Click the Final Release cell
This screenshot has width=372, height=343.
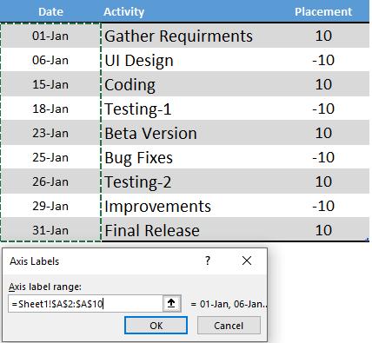pyautogui.click(x=189, y=230)
